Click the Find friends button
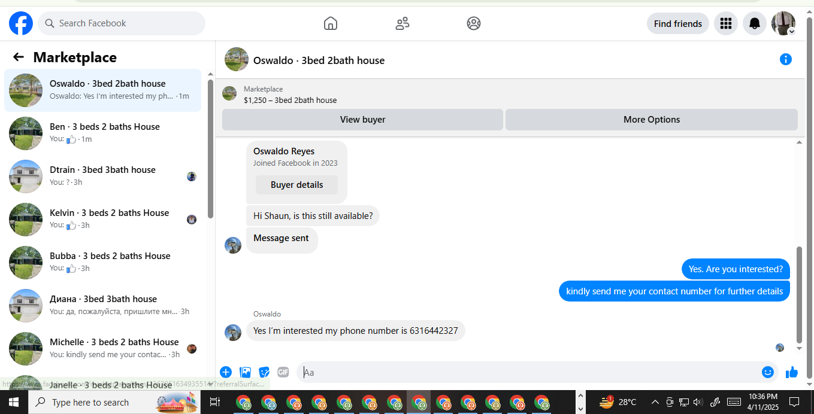The width and height of the screenshot is (814, 414). 678,23
